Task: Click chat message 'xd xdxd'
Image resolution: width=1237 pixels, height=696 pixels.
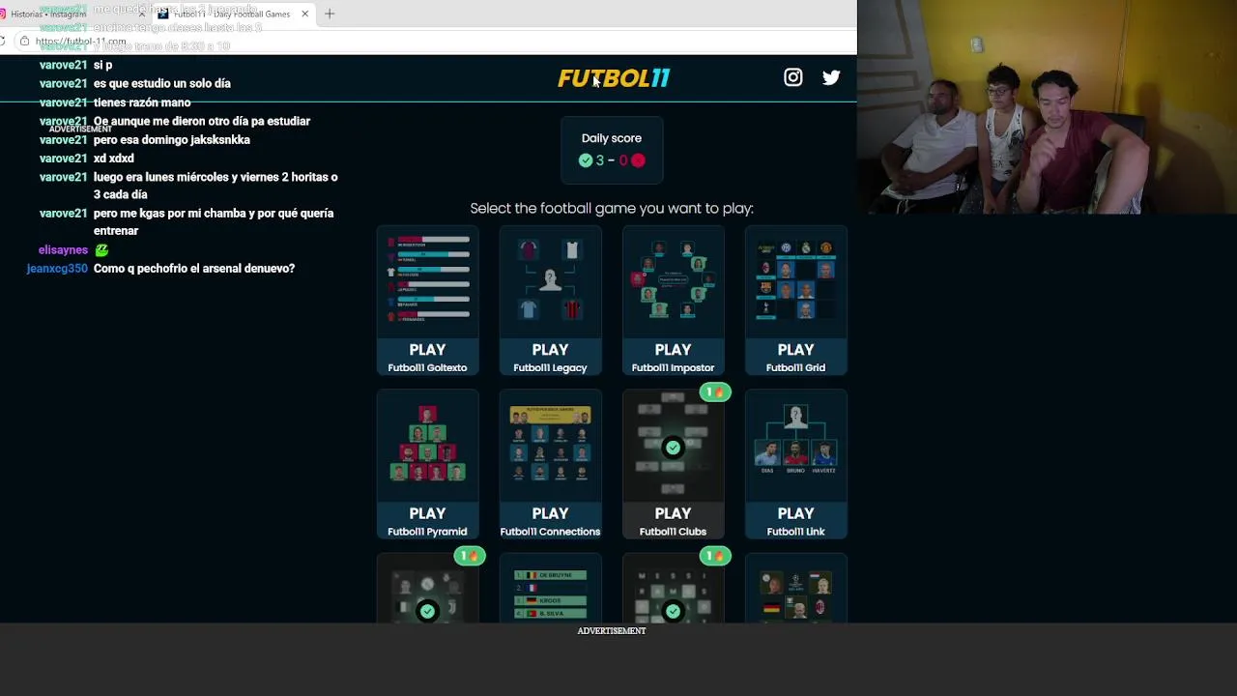Action: tap(114, 159)
